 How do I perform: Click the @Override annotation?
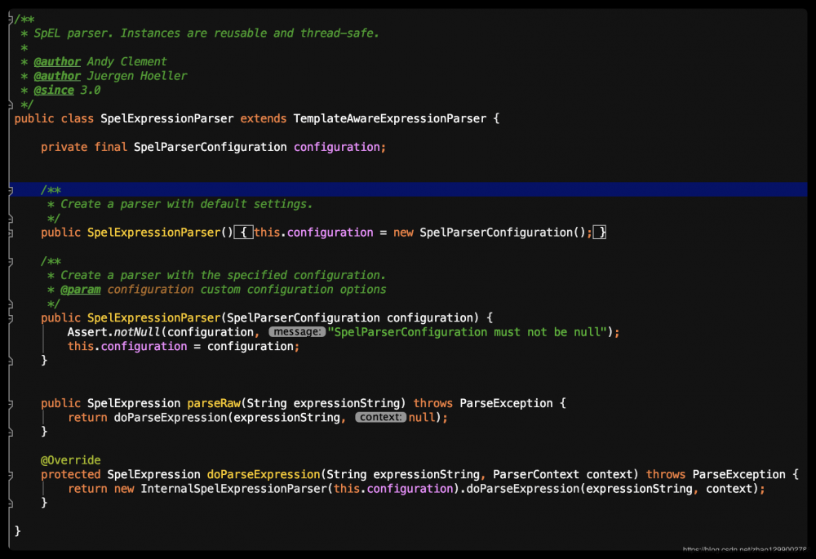click(x=71, y=460)
